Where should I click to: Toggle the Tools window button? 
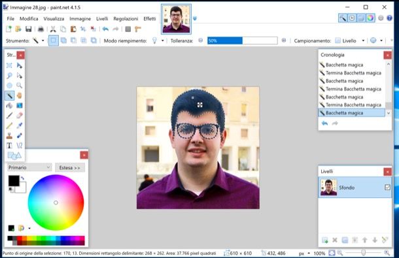343,18
